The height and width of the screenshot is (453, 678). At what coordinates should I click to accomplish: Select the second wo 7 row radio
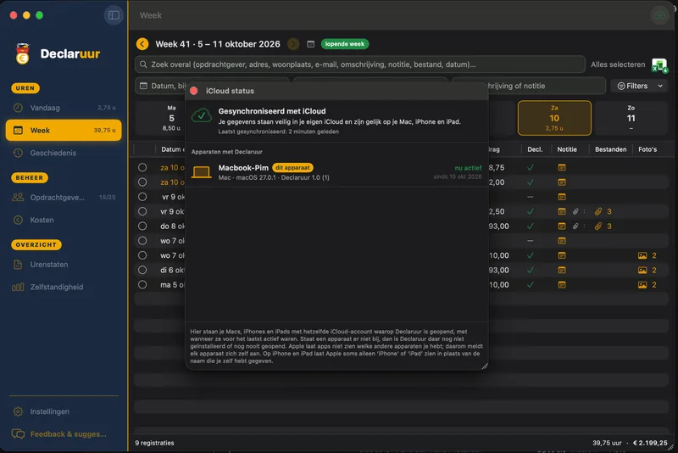(x=142, y=255)
